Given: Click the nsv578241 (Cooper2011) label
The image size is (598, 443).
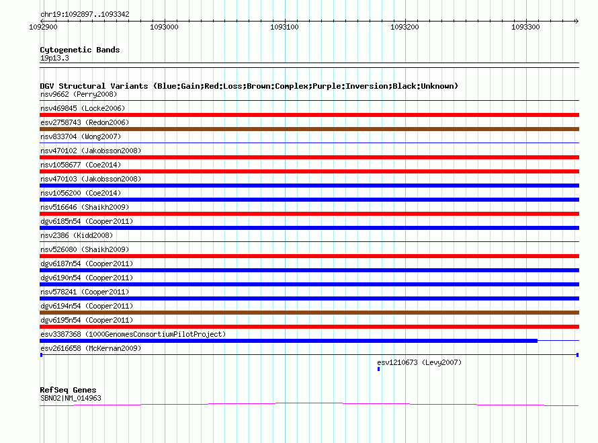Looking at the screenshot, I should pos(85,292).
